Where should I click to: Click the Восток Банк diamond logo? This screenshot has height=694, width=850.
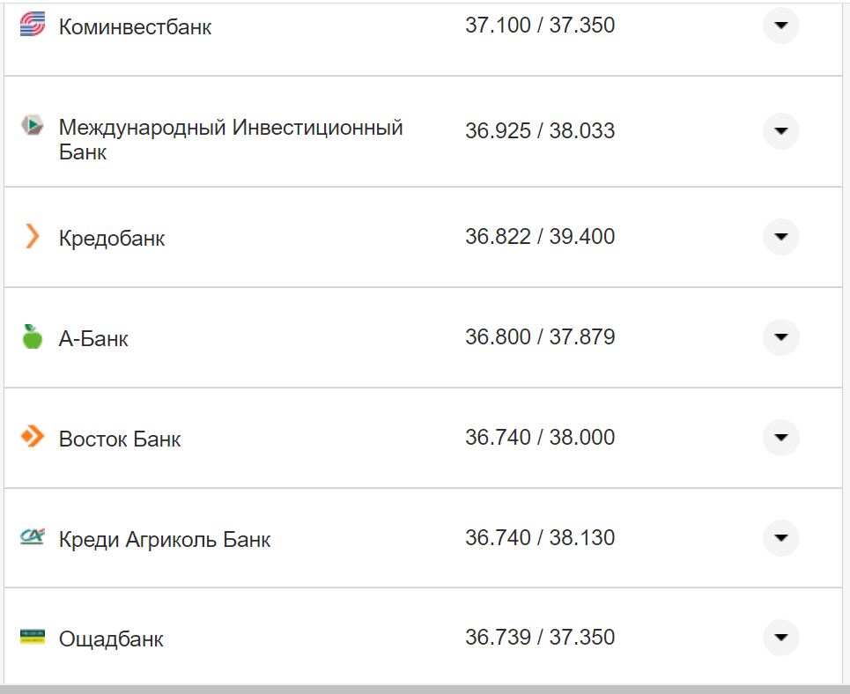pos(32,438)
